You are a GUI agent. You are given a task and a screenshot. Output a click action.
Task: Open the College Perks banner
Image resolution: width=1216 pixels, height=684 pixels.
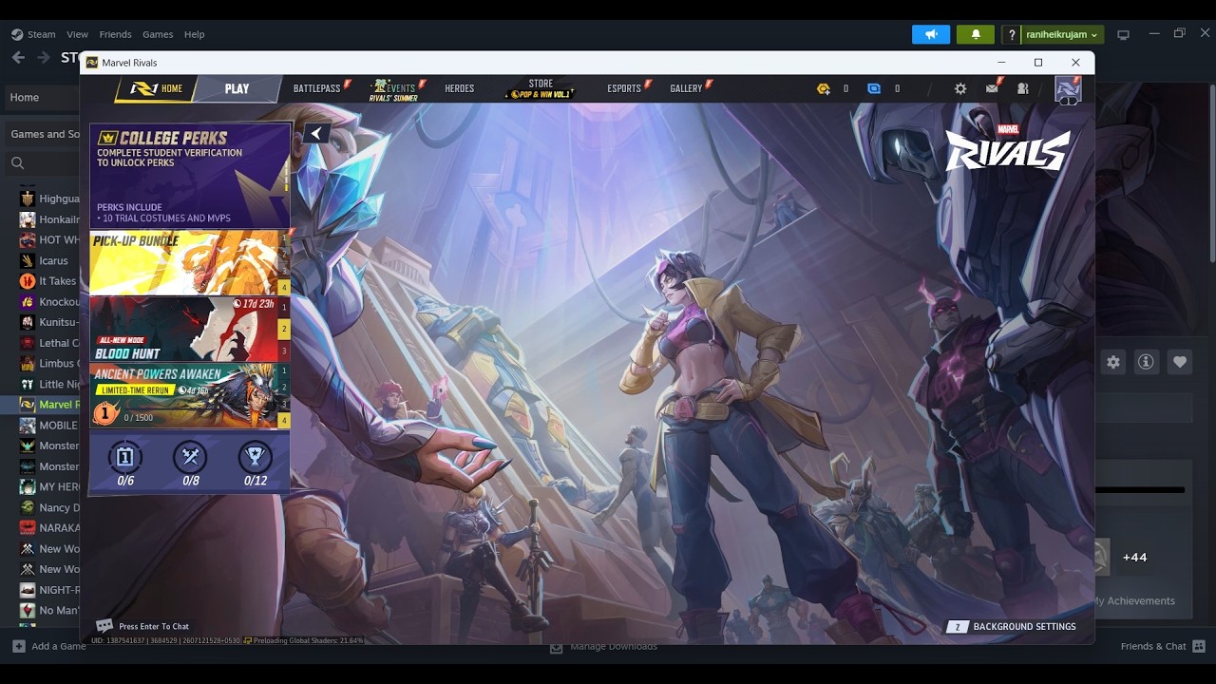(x=190, y=176)
